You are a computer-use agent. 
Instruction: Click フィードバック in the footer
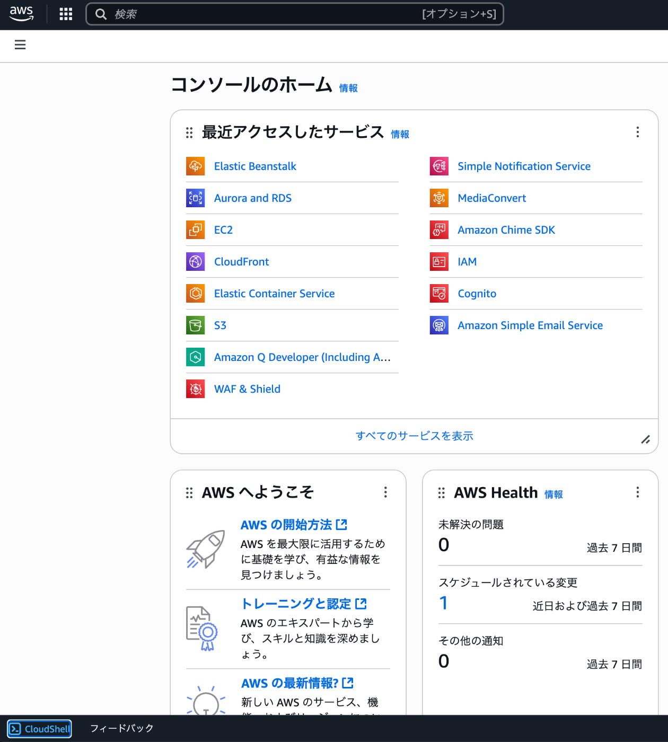tap(122, 729)
